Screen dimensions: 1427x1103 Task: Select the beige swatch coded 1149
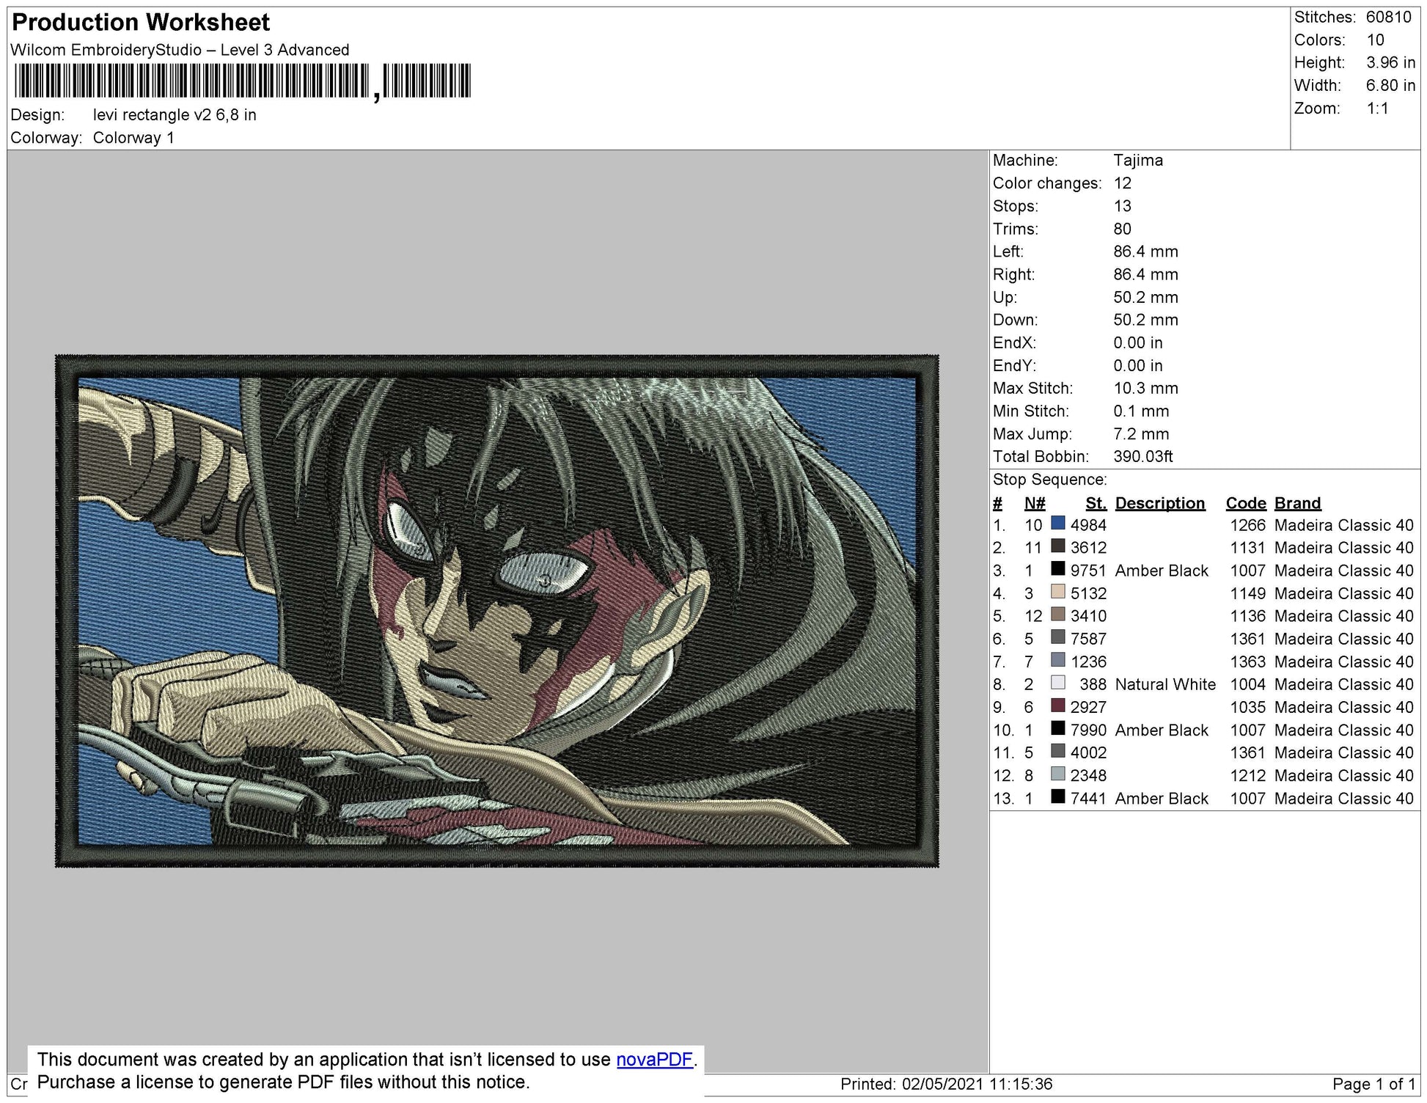(1057, 591)
